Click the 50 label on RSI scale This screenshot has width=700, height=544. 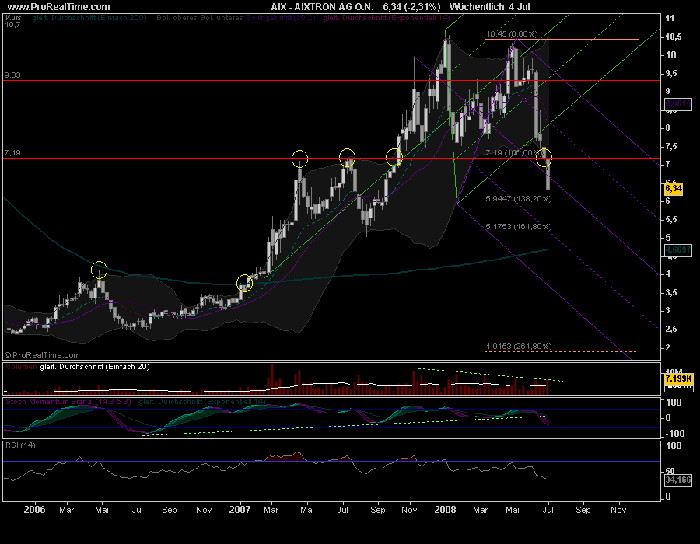tap(670, 471)
